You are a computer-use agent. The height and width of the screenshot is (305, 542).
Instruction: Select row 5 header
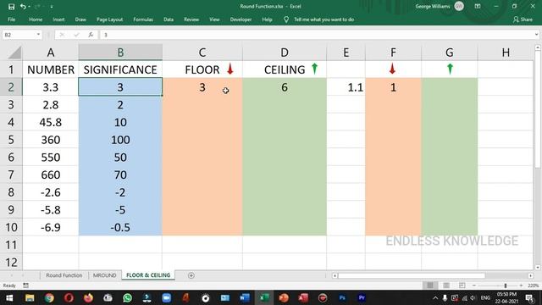point(11,140)
